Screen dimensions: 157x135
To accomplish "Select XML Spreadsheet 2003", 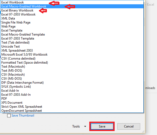I will [72, 51].
